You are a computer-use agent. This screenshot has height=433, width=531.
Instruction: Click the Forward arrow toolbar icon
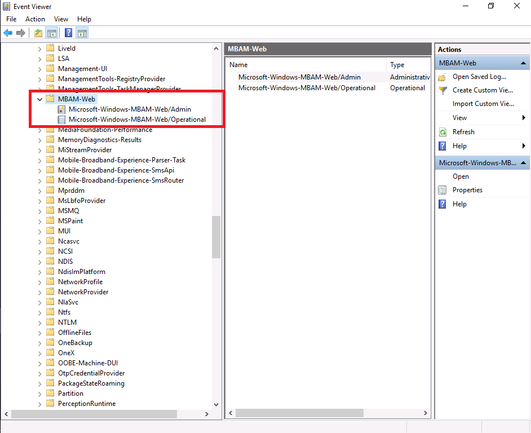(21, 33)
